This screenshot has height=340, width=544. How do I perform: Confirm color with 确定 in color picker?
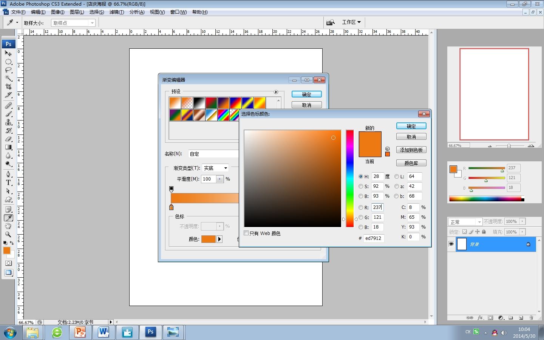(x=411, y=126)
